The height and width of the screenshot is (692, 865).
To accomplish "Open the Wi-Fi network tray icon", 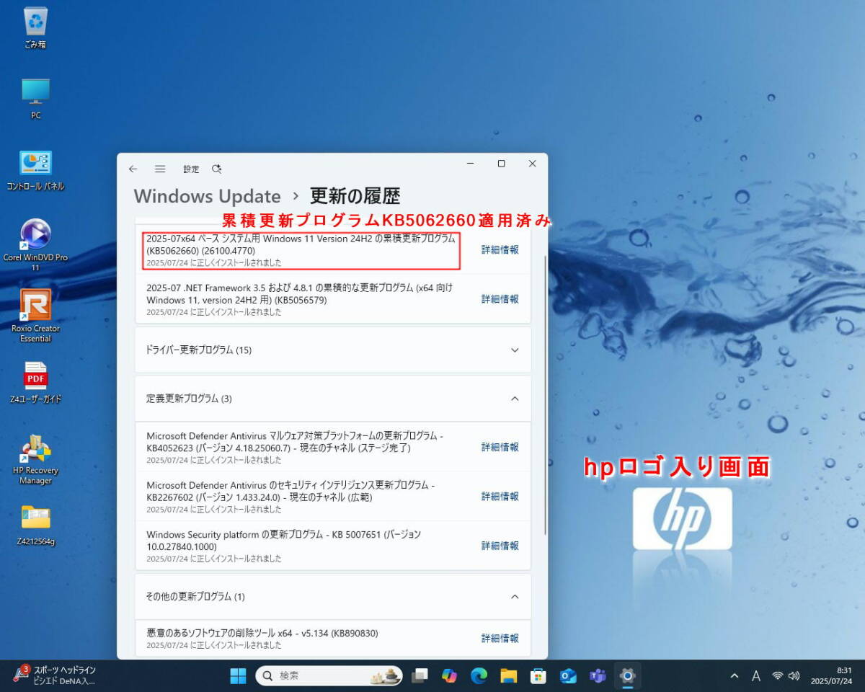I will pos(777,676).
